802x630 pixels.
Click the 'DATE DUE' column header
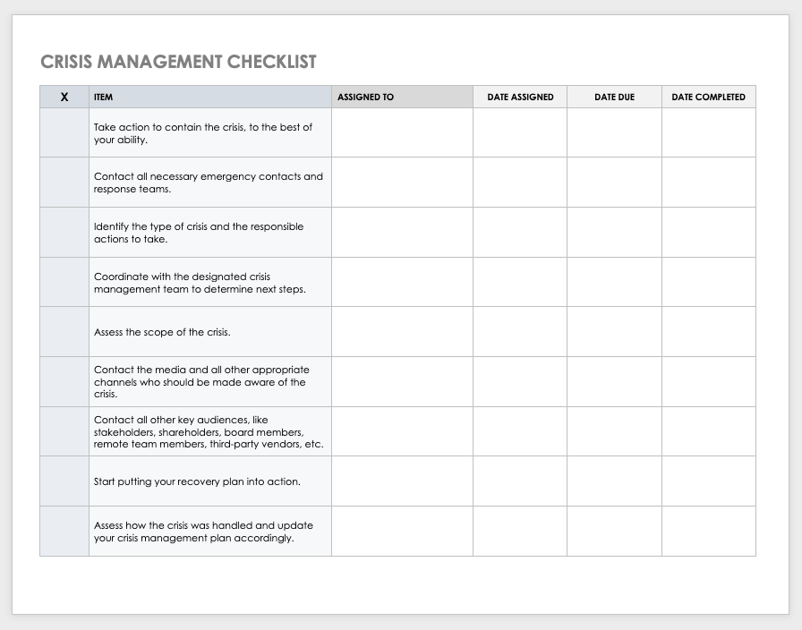[x=614, y=97]
